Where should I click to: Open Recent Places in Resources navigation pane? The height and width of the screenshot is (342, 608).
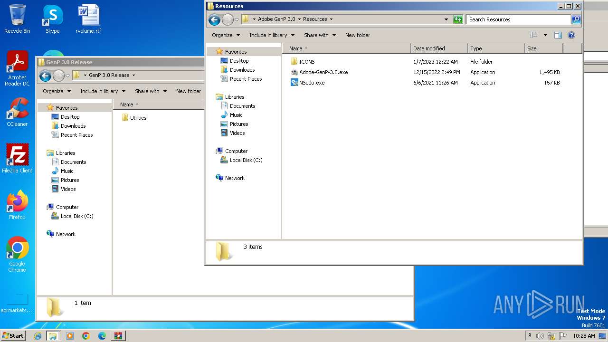coord(246,79)
